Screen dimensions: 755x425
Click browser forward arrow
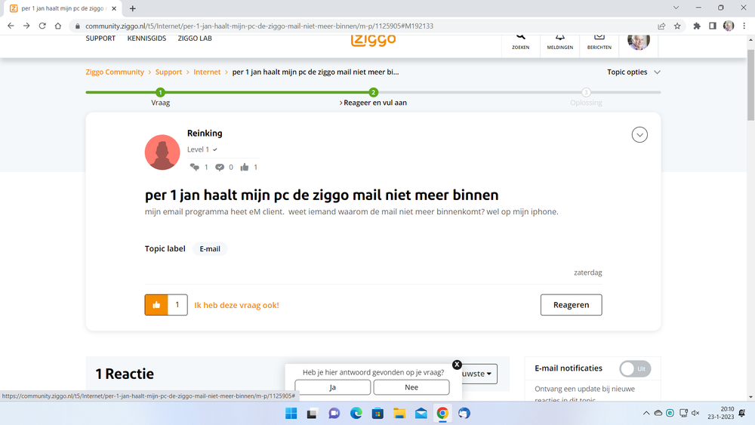(26, 26)
